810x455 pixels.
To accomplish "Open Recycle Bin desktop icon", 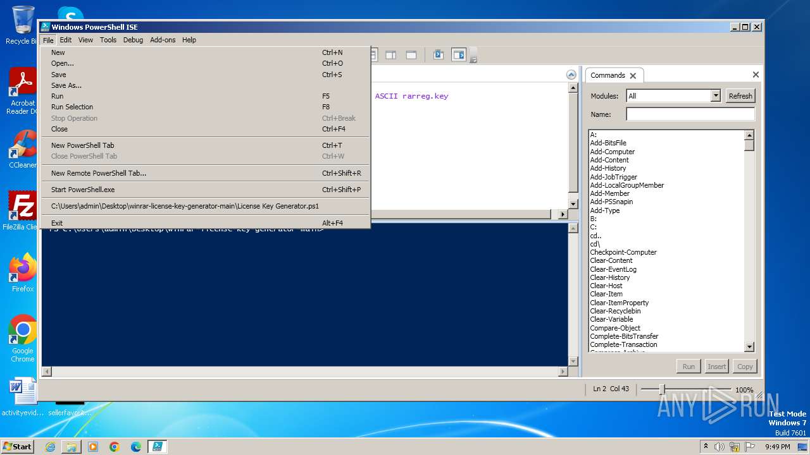I will point(22,25).
